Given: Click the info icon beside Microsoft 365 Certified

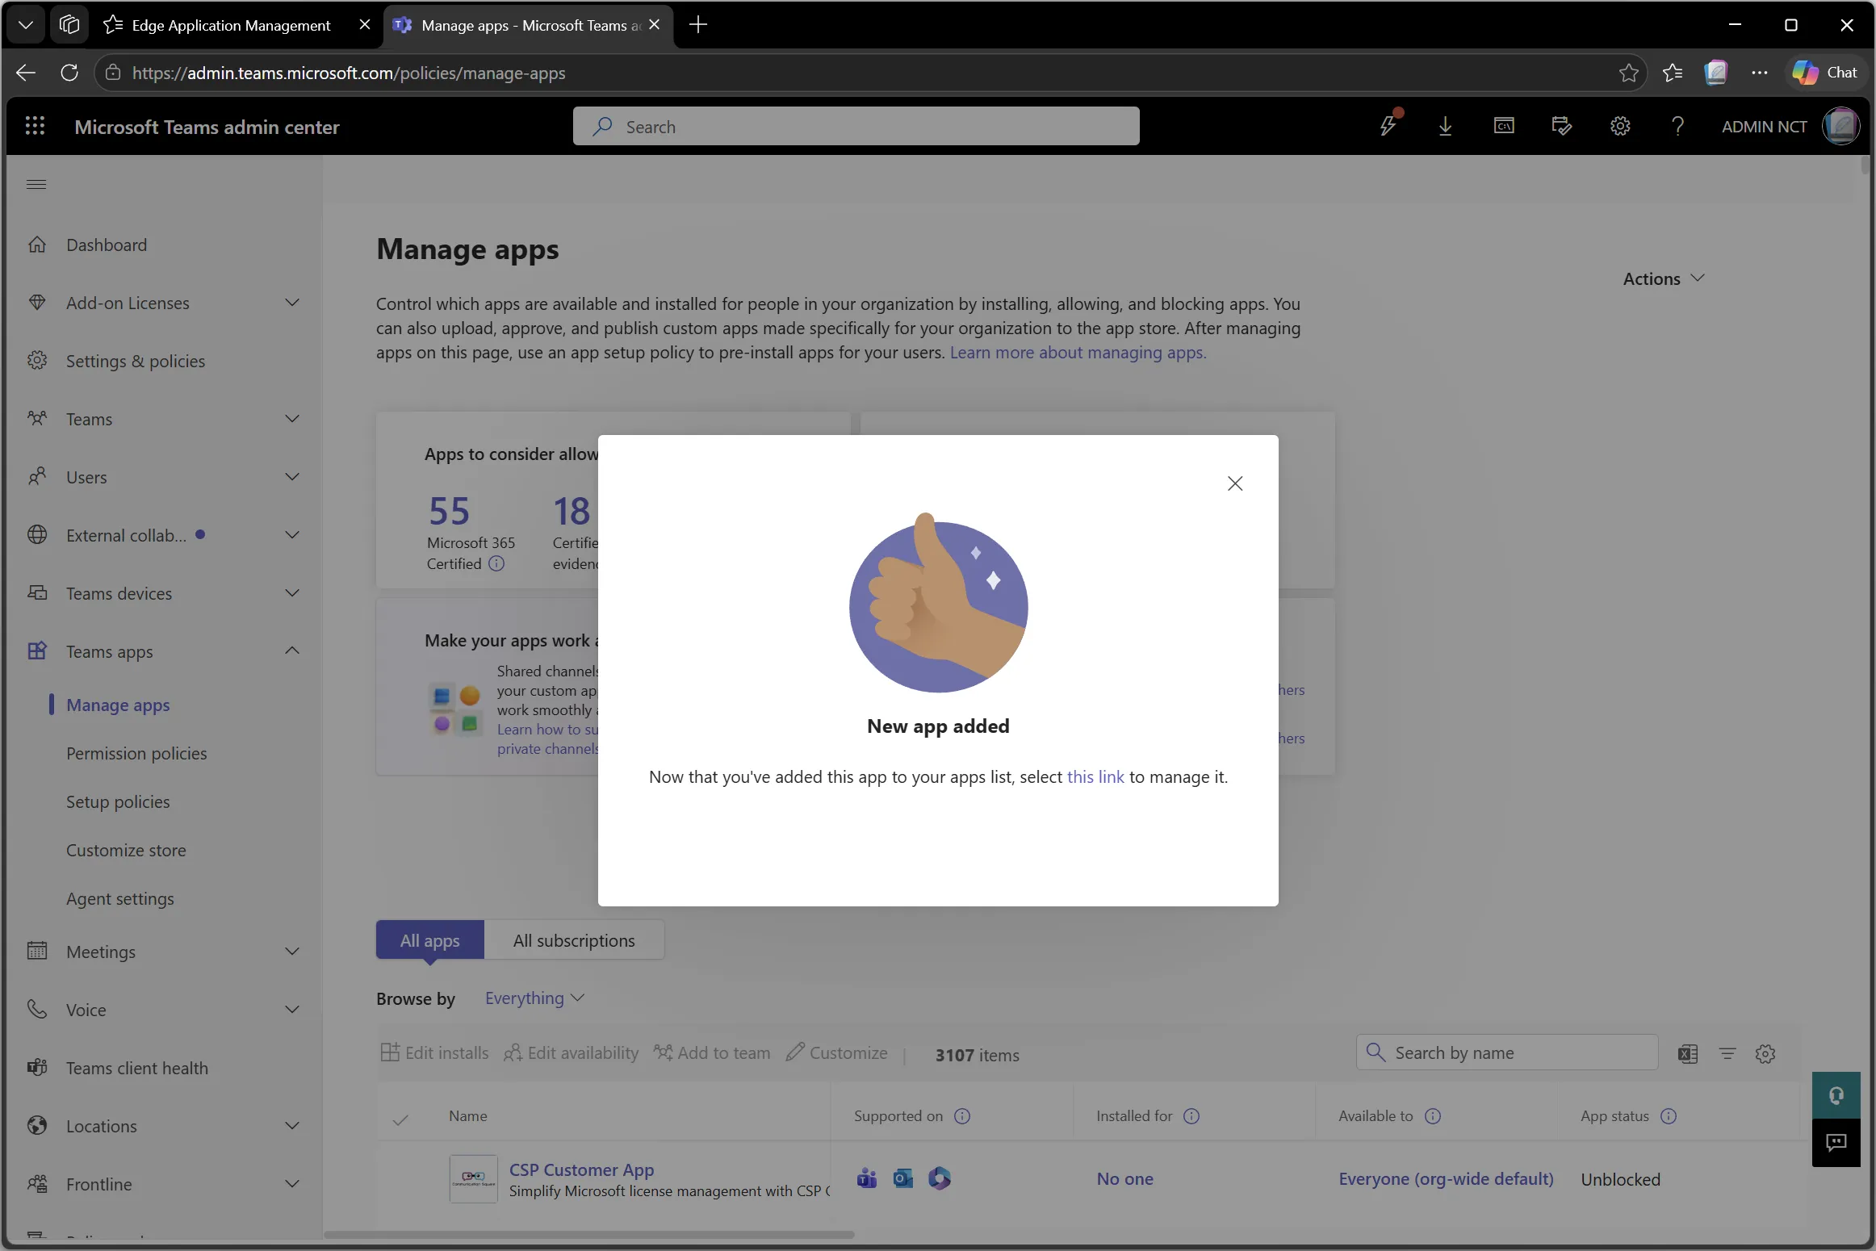Looking at the screenshot, I should (496, 563).
